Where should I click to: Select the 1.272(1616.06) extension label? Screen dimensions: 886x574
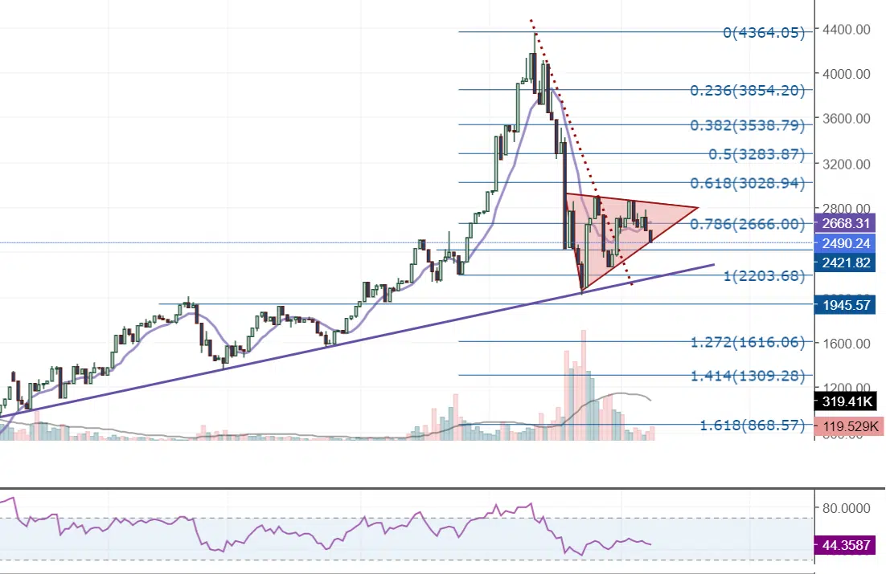point(748,342)
